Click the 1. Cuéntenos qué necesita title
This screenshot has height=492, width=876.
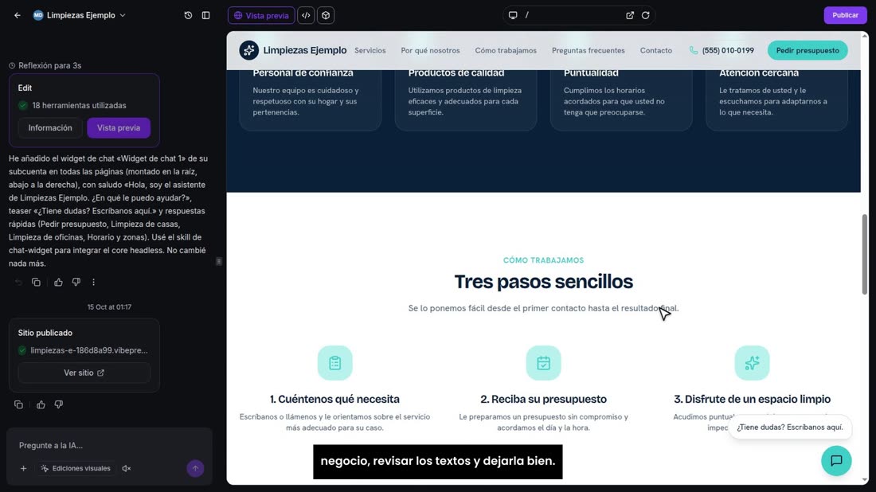pyautogui.click(x=334, y=400)
